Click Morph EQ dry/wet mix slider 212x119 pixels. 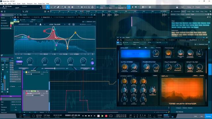(55, 68)
